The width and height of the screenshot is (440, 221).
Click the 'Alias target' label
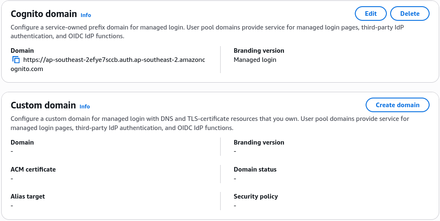tap(28, 196)
